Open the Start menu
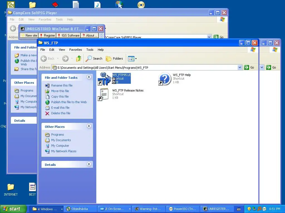This screenshot has height=213, width=285. [x=13, y=209]
